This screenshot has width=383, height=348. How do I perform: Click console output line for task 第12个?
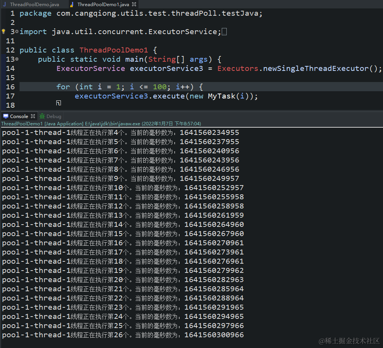pyautogui.click(x=123, y=206)
